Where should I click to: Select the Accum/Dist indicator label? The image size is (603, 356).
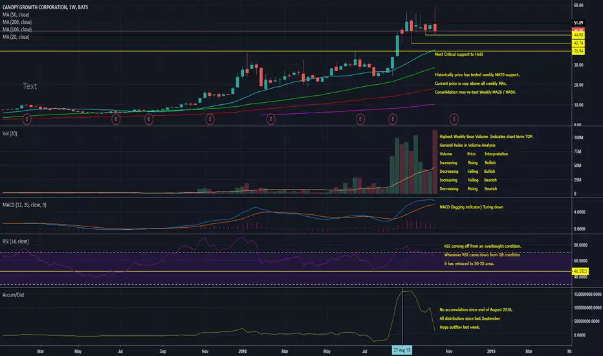click(13, 295)
